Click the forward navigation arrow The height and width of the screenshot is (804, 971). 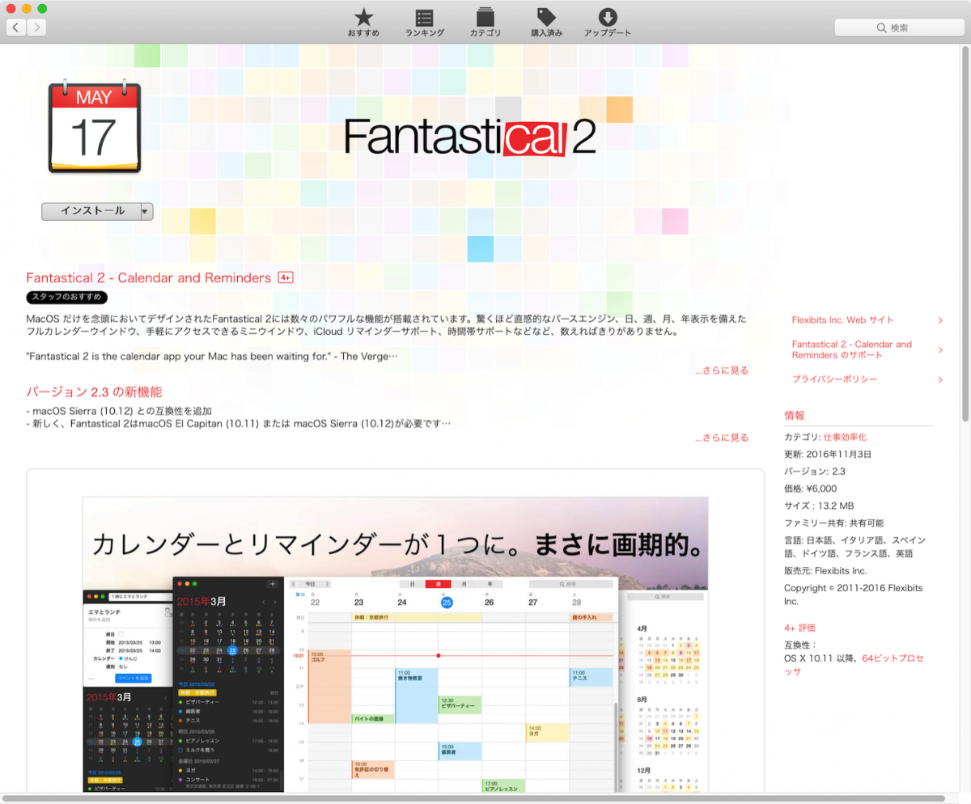click(36, 27)
